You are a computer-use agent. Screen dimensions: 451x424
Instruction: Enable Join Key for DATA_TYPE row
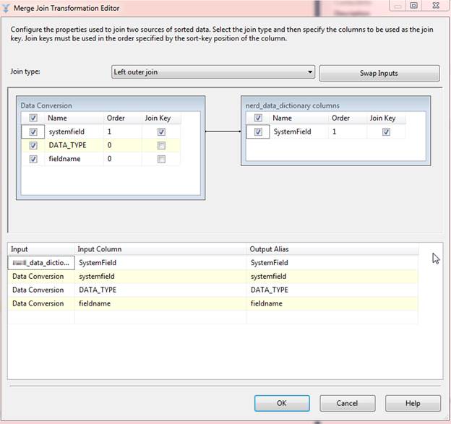161,146
